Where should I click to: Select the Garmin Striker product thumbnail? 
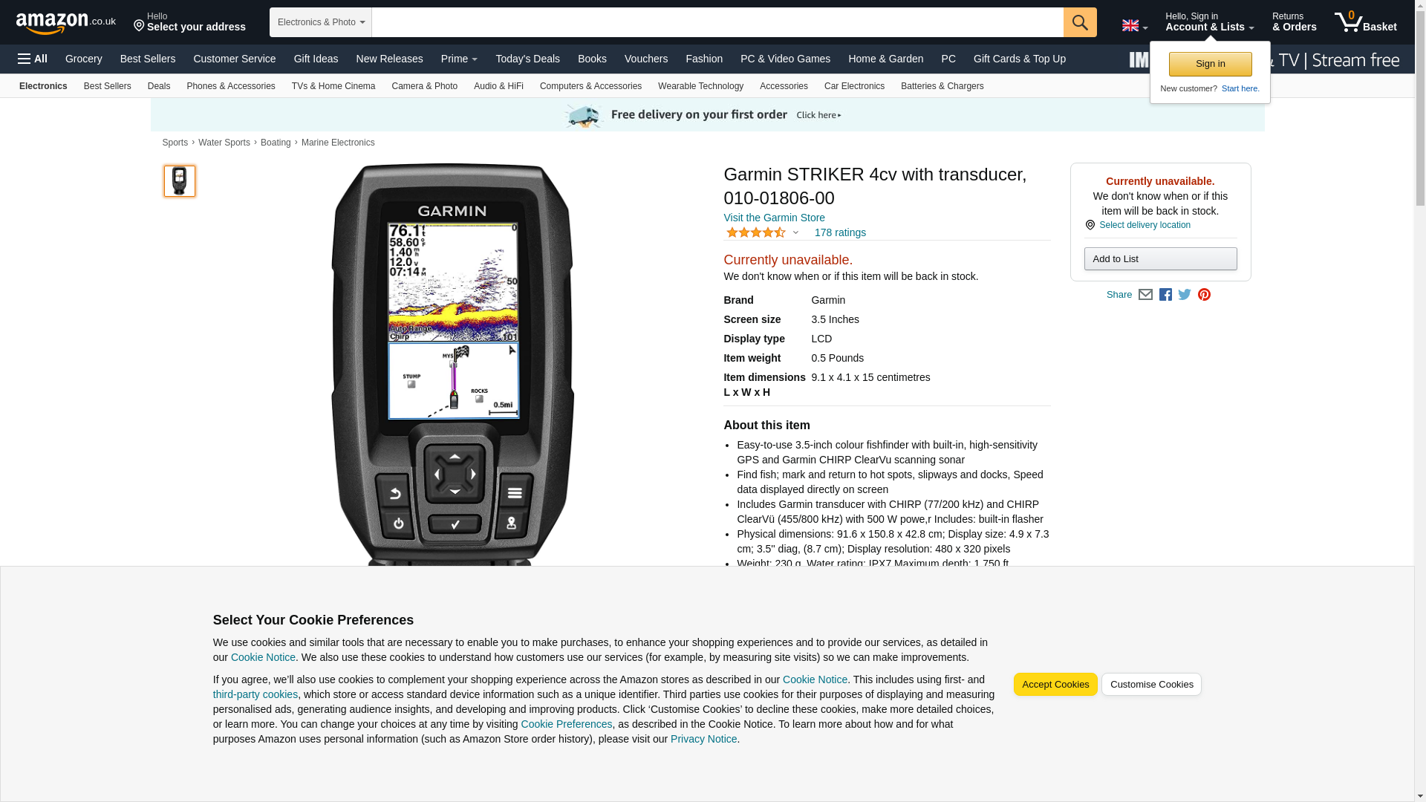click(179, 181)
